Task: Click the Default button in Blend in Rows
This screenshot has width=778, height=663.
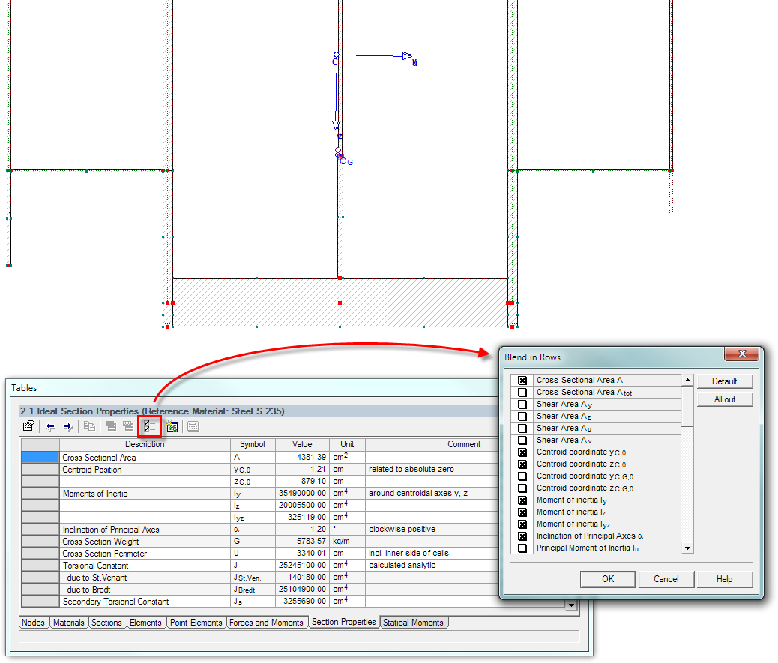Action: point(724,381)
